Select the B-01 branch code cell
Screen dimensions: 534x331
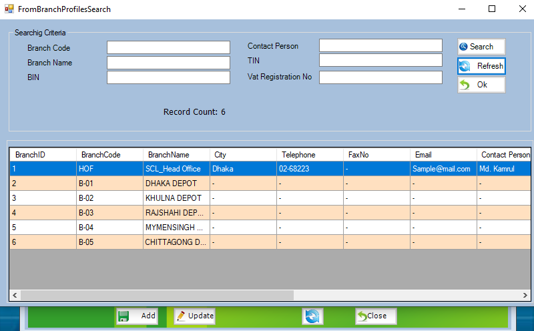coord(109,184)
